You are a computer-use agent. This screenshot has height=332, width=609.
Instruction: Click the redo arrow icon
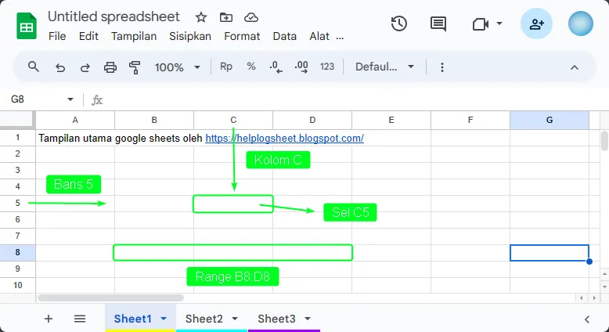(85, 67)
